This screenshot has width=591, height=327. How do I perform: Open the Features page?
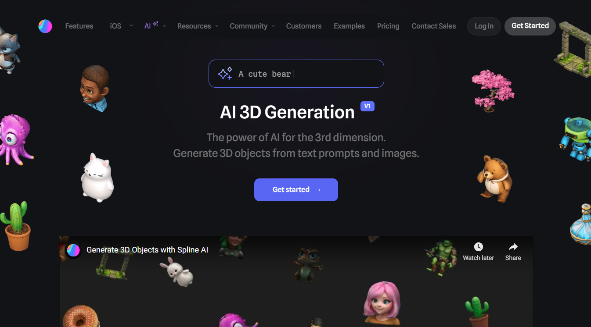tap(79, 26)
